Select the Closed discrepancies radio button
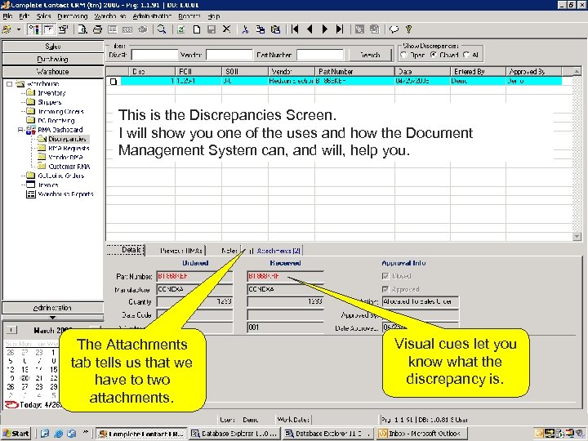588x441 pixels. point(434,55)
